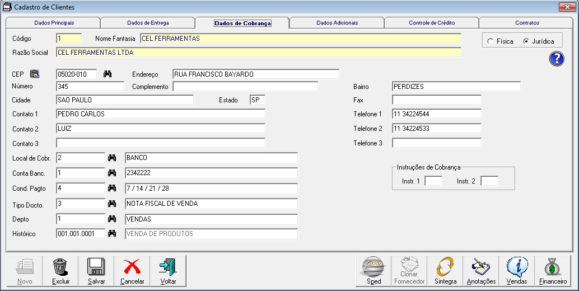
Task: Click the Excluir trash can button
Action: [x=60, y=271]
